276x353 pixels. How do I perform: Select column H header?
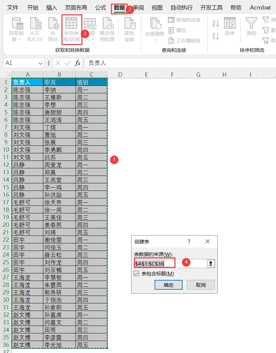[224, 74]
